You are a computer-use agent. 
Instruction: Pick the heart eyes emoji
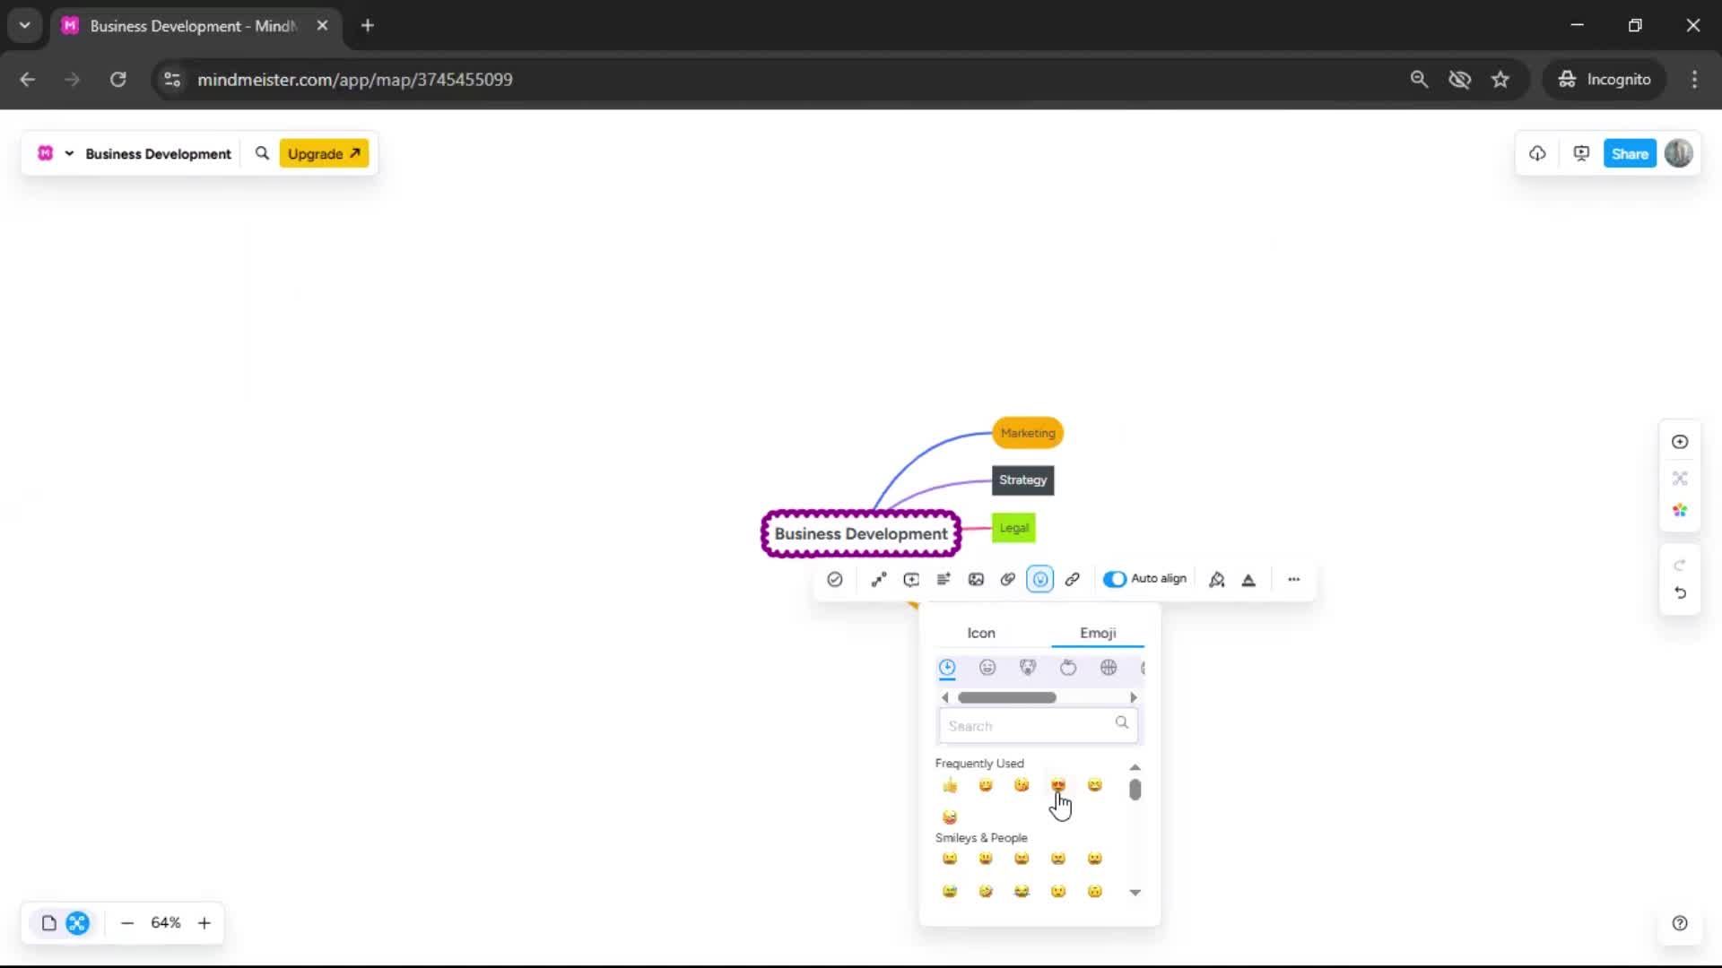pyautogui.click(x=1058, y=786)
